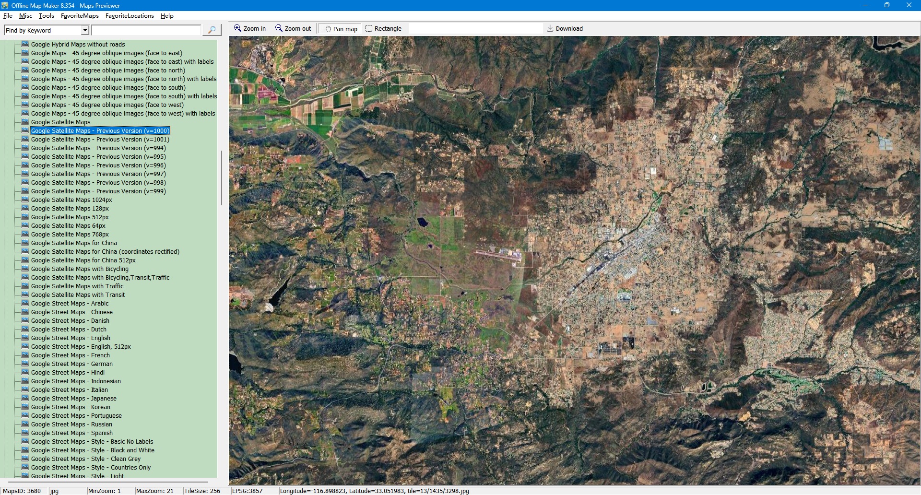Viewport: 921px width, 495px height.
Task: Click the magnifier search button
Action: point(212,30)
